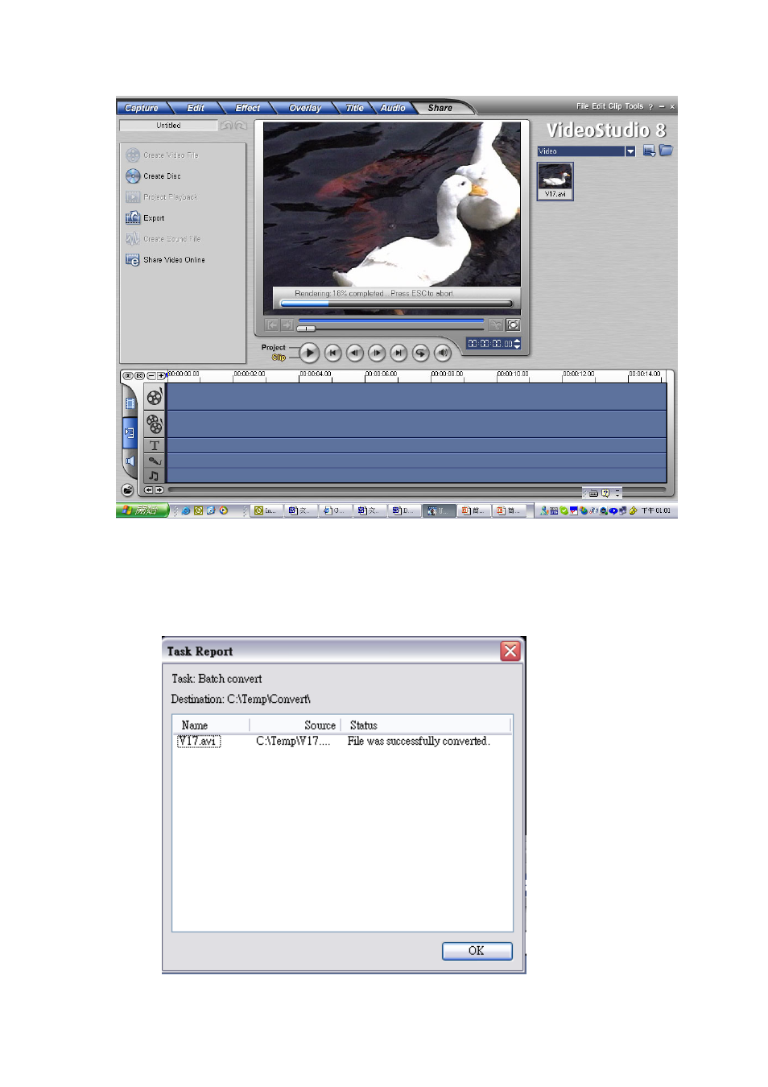Click the 00:00:08.00 ruler mark
The width and height of the screenshot is (768, 1087).
point(447,374)
